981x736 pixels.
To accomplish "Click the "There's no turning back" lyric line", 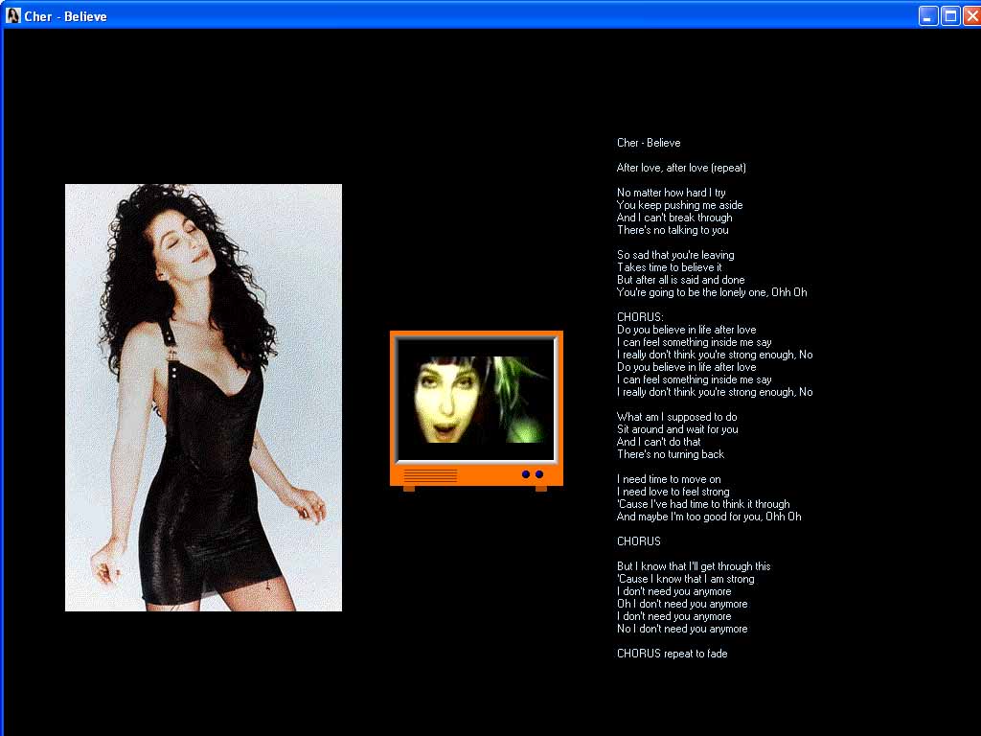I will point(671,454).
